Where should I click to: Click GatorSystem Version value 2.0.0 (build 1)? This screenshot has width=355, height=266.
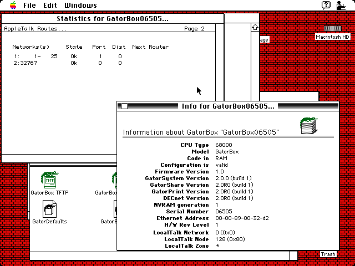(x=234, y=178)
